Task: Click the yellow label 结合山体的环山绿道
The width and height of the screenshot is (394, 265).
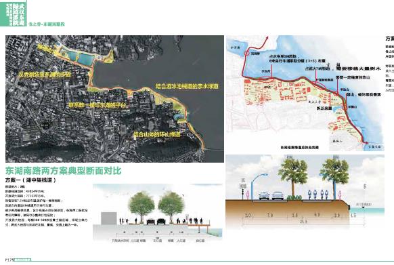Action: [x=157, y=134]
